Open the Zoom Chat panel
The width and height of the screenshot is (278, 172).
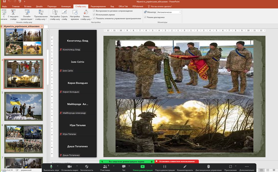coord(124,167)
